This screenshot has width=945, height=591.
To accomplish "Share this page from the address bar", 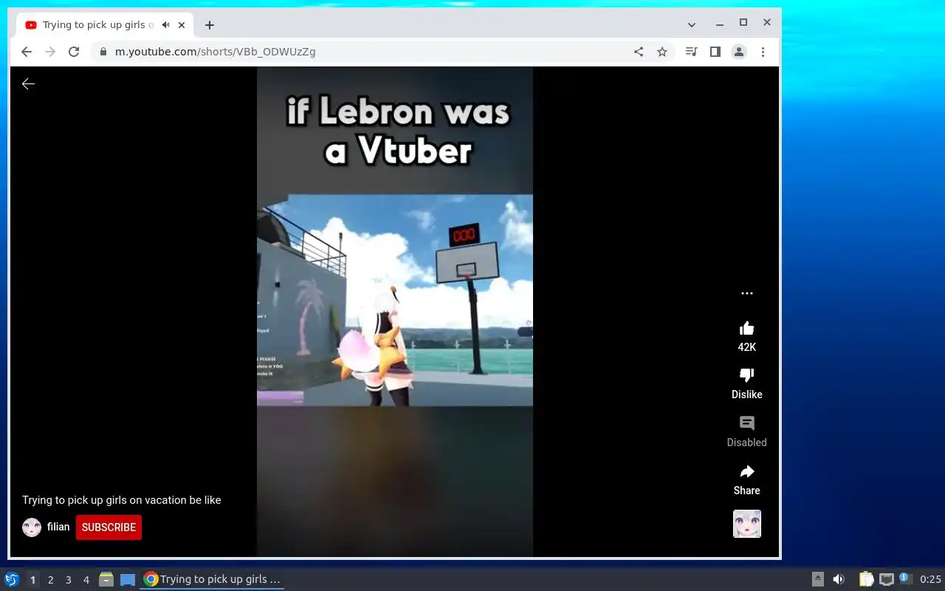I will (x=639, y=52).
